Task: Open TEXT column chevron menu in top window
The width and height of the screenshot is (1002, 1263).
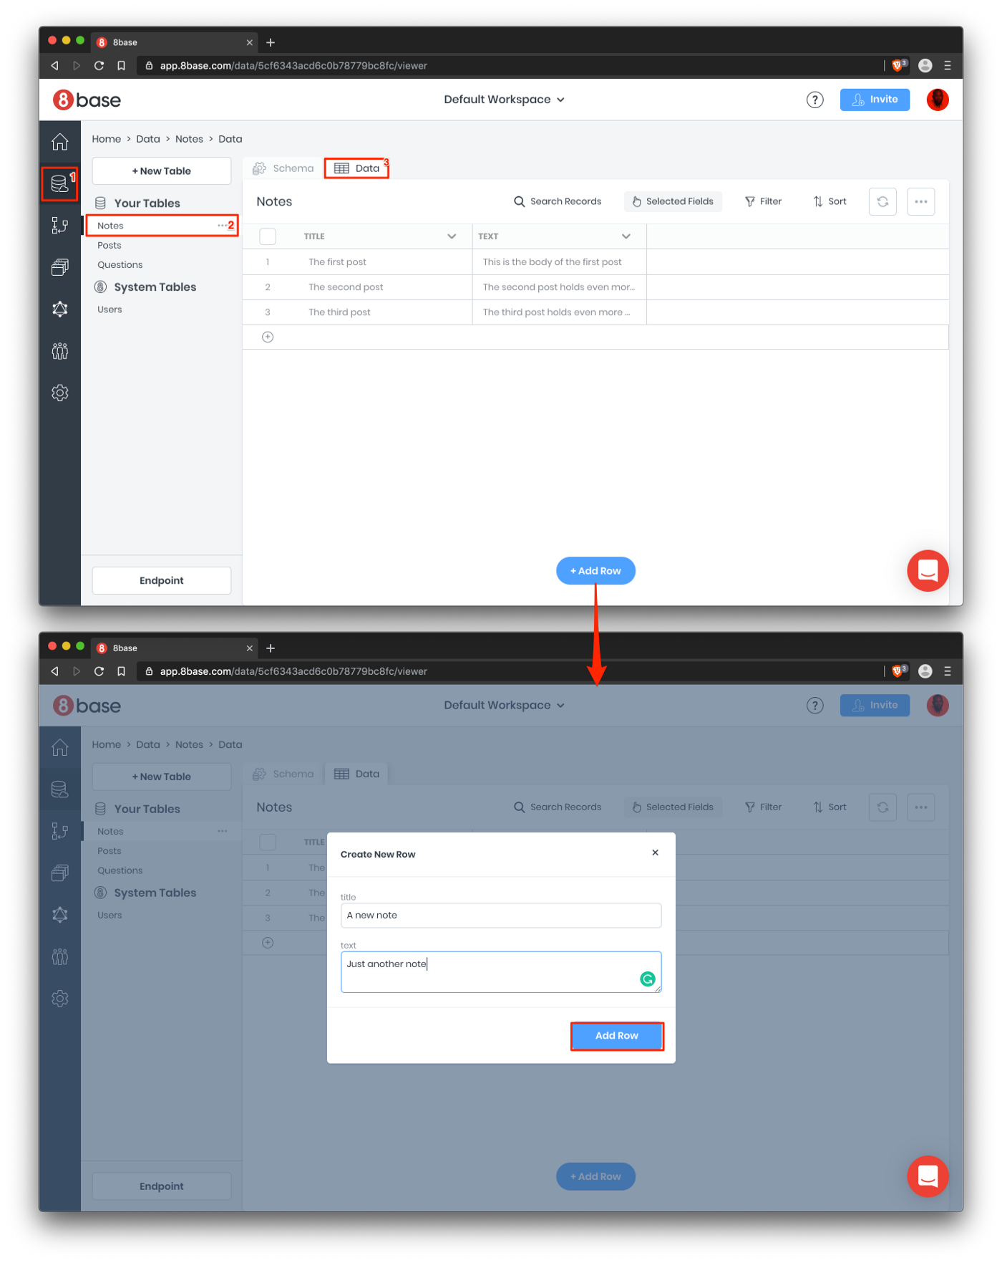Action: pyautogui.click(x=626, y=236)
